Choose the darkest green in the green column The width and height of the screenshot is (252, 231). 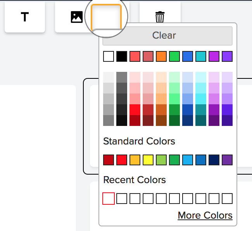click(x=174, y=121)
